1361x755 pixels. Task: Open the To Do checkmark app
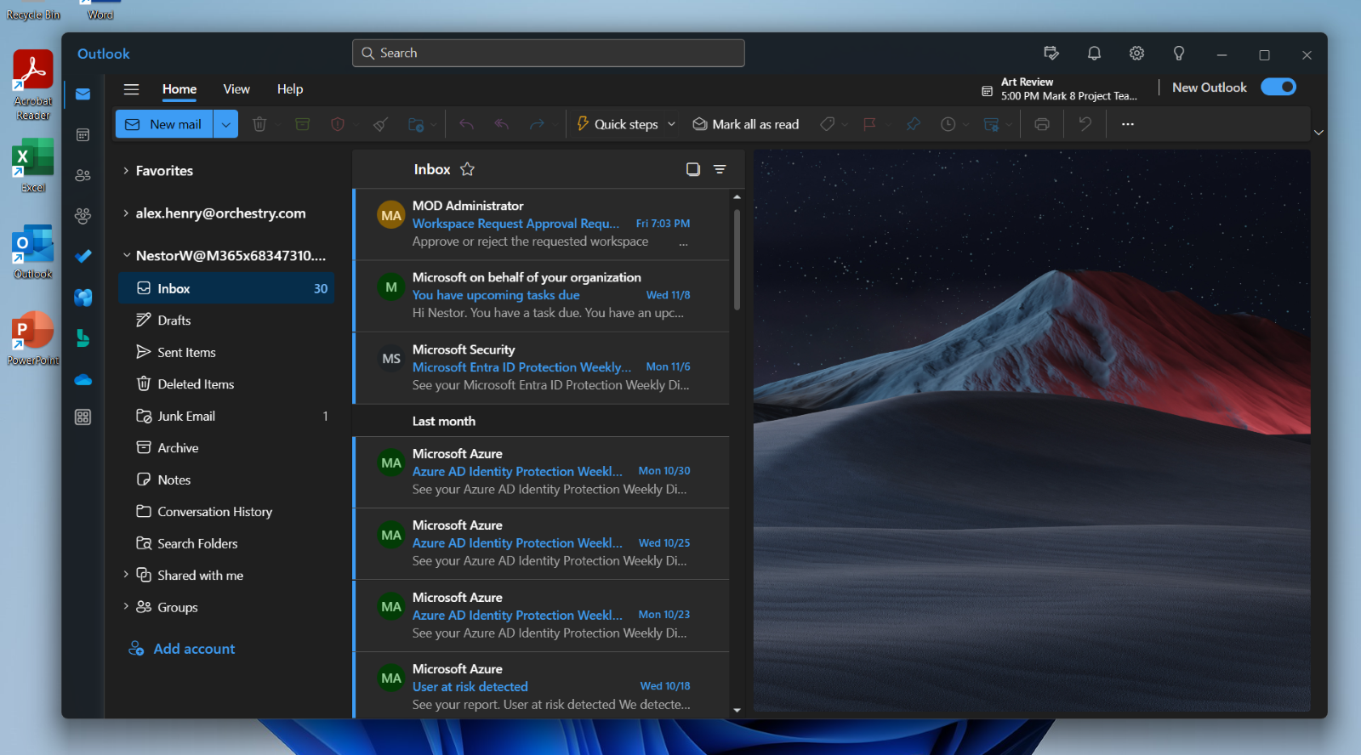coord(83,256)
